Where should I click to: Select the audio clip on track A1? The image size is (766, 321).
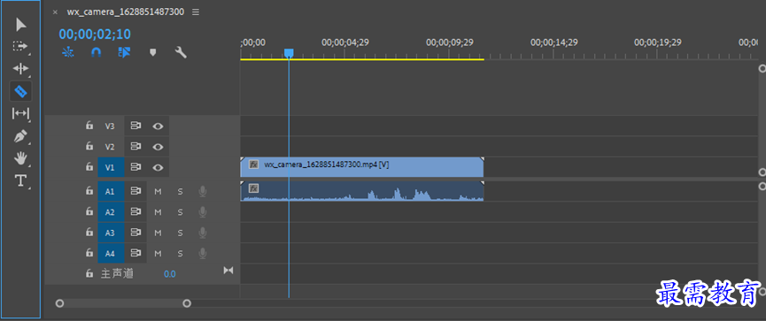coord(361,191)
